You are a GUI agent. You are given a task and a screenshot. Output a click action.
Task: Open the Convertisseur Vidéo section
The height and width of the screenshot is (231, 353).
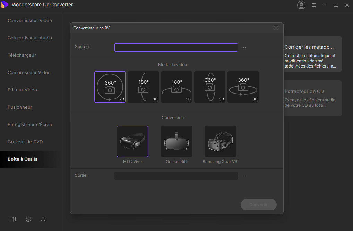30,21
